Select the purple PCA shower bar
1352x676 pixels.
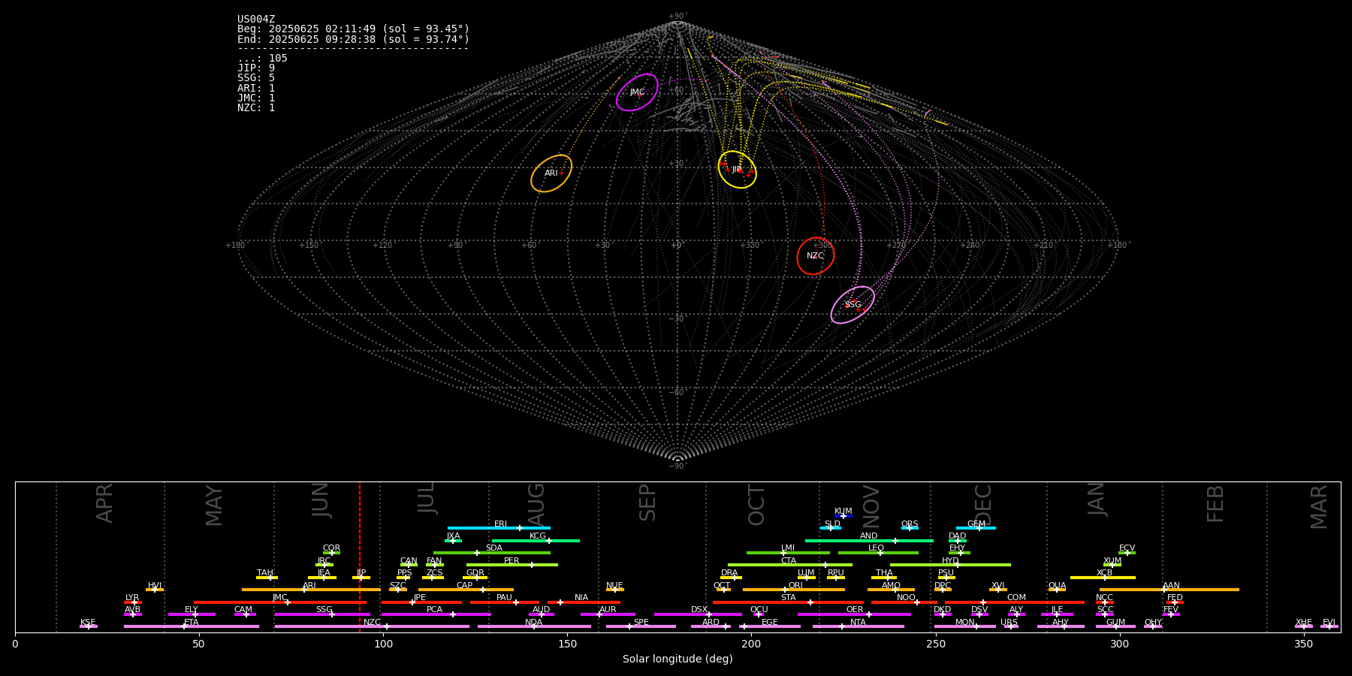point(436,614)
